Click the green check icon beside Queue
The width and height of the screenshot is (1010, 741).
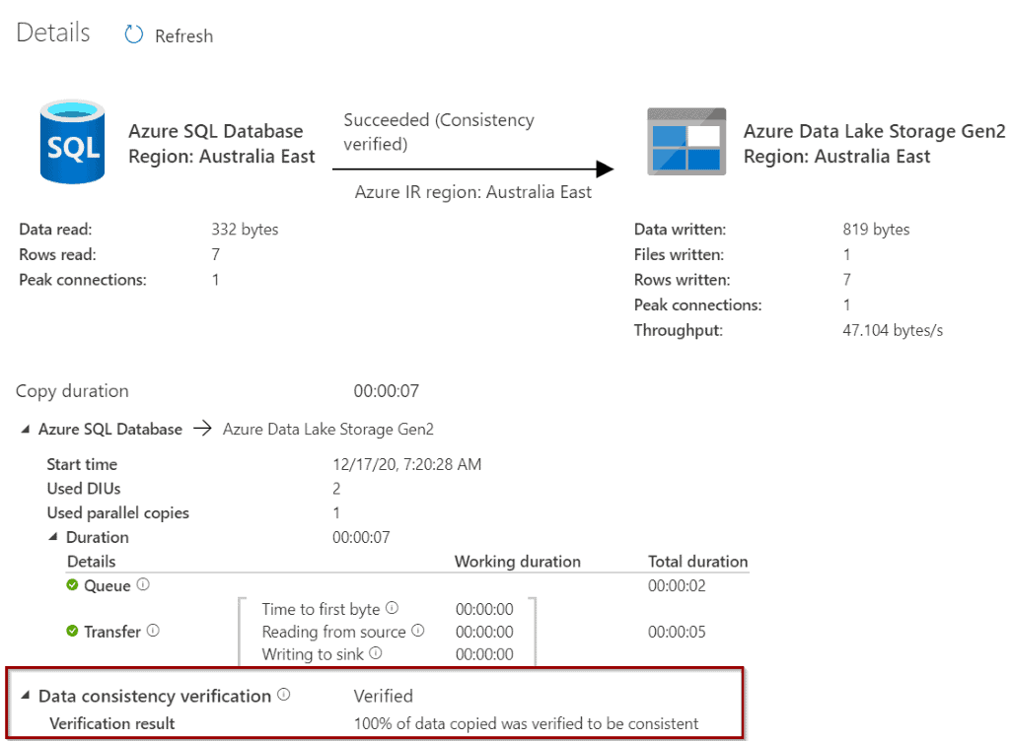72,585
